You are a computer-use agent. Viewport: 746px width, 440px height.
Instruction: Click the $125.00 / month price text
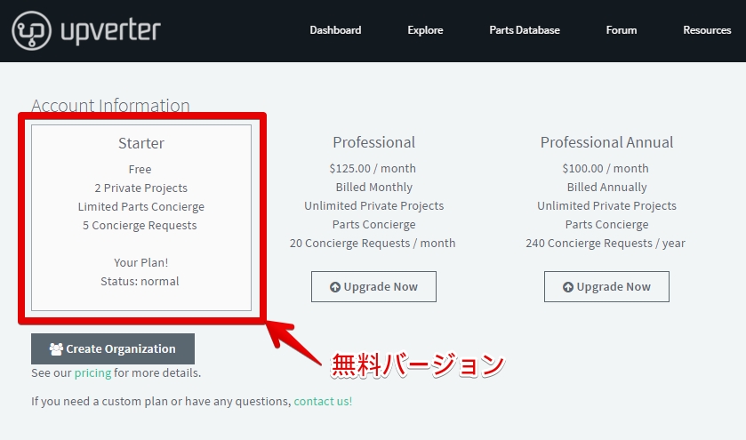pos(373,168)
